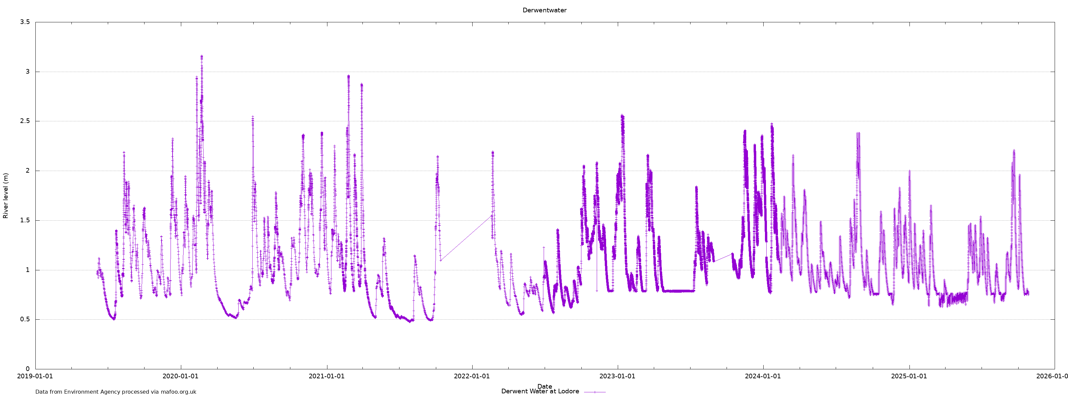The width and height of the screenshot is (1068, 400).
Task: Click the River level (m) axis label
Action: [x=6, y=195]
